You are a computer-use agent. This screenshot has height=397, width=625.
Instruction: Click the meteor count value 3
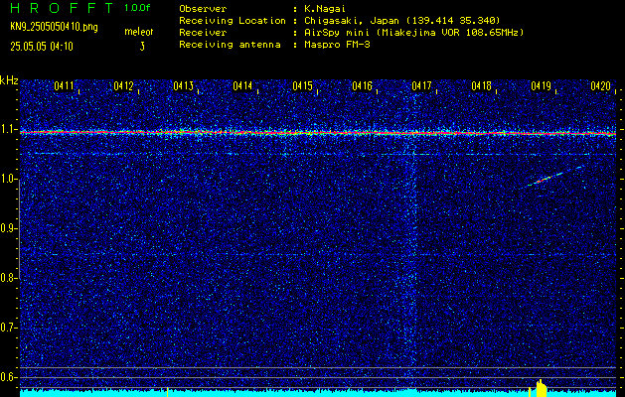click(142, 47)
